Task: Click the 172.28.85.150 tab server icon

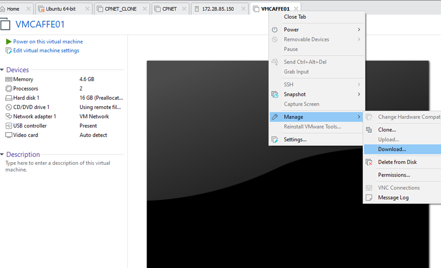Action: [197, 9]
